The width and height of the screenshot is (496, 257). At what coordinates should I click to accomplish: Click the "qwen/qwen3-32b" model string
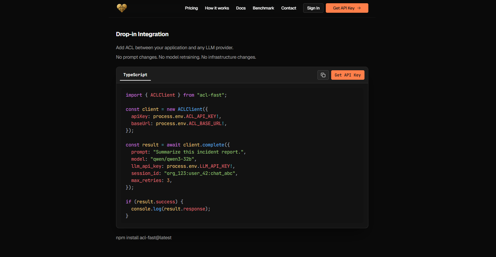tap(172, 159)
